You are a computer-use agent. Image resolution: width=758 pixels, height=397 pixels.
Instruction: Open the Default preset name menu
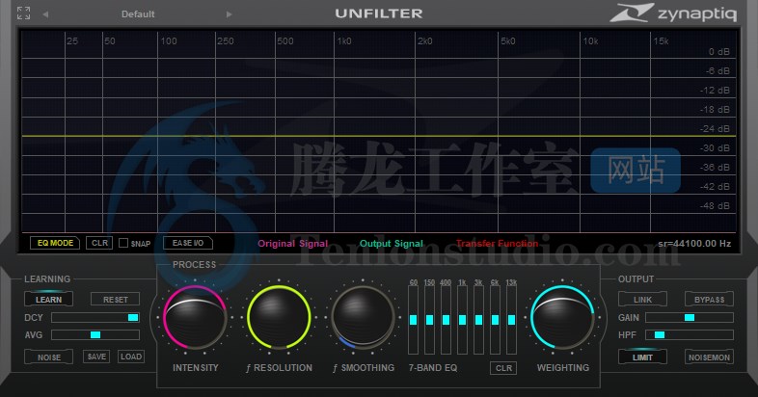pos(138,14)
